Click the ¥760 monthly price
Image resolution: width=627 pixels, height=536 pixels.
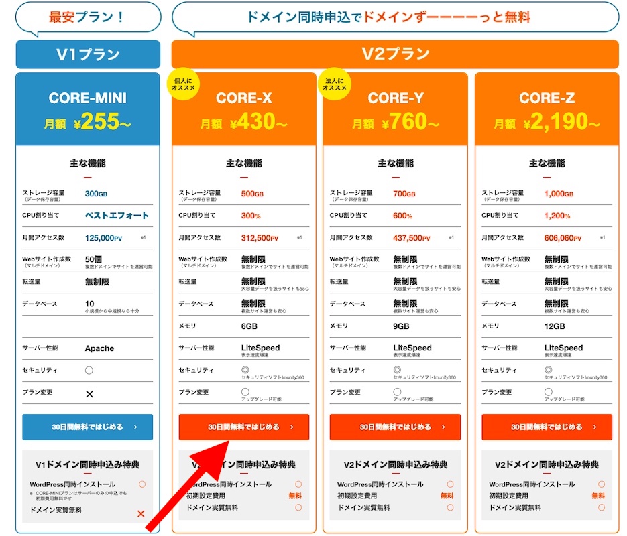click(410, 121)
